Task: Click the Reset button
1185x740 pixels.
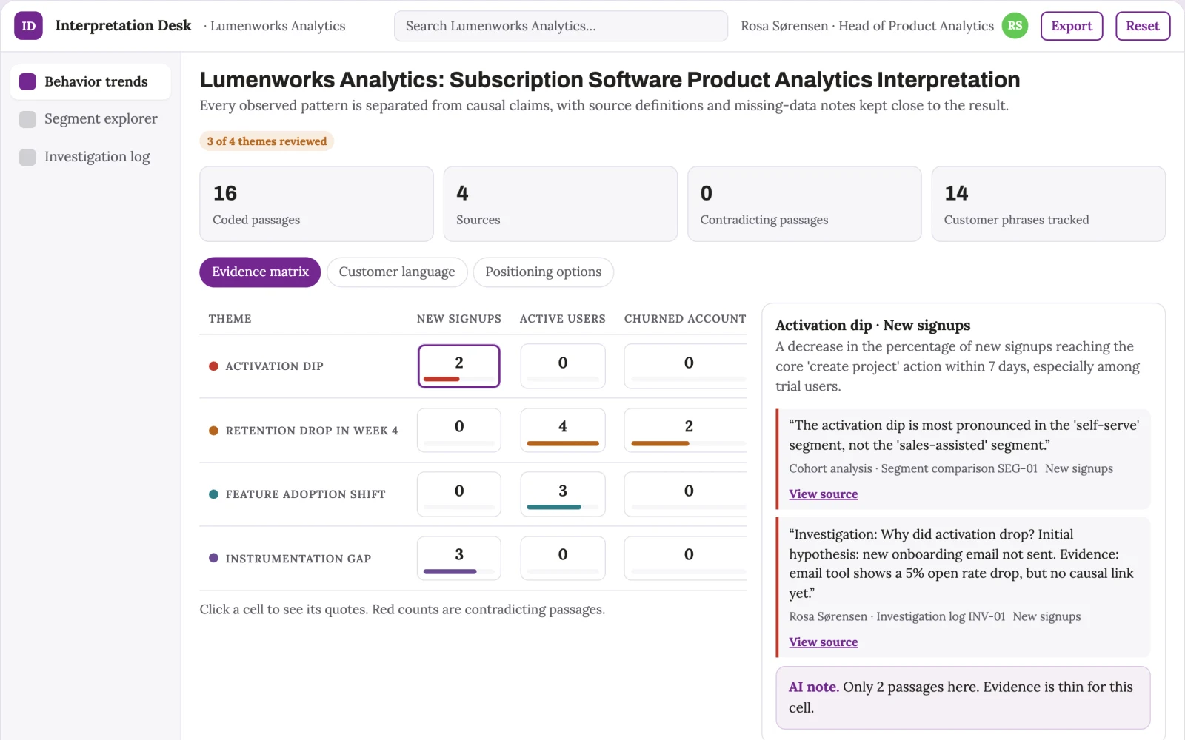Action: pyautogui.click(x=1143, y=26)
